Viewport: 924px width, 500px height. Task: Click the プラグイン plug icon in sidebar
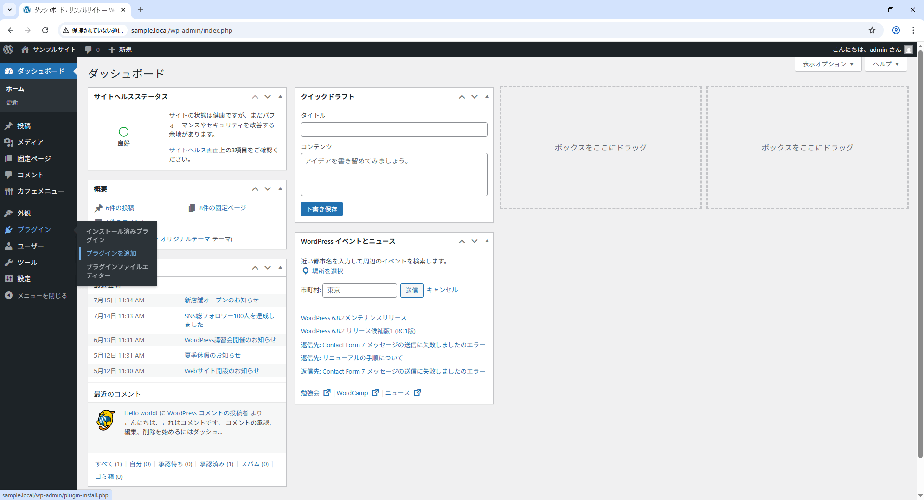pos(9,230)
